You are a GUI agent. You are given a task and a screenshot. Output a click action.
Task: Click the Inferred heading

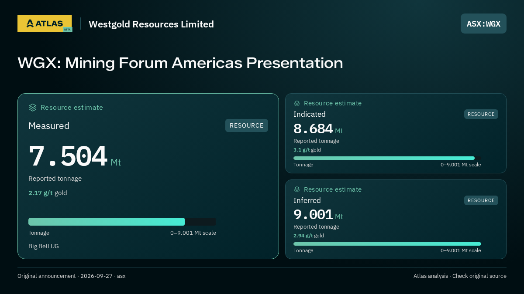(307, 200)
